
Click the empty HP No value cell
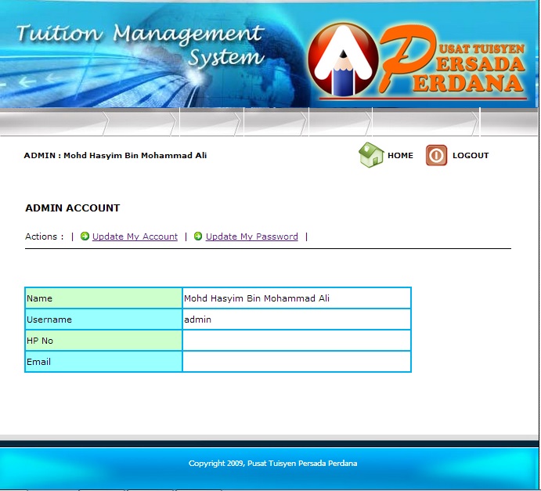[296, 341]
